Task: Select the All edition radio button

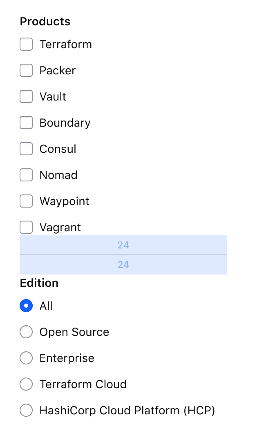Action: [26, 306]
